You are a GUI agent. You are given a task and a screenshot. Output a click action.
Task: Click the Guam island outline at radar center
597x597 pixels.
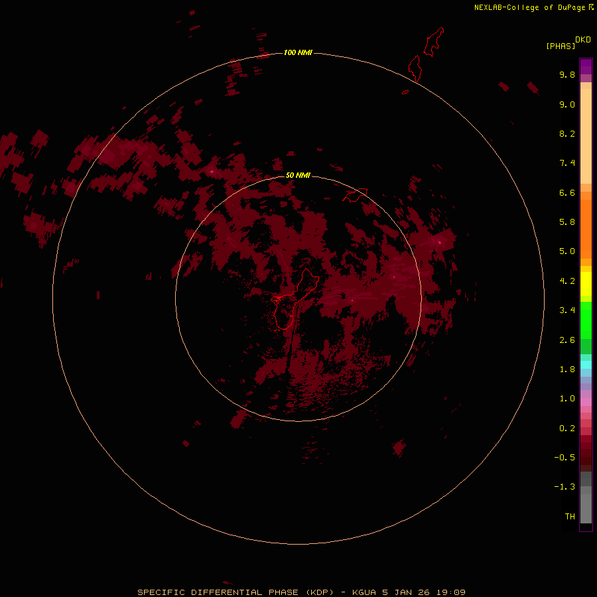295,299
